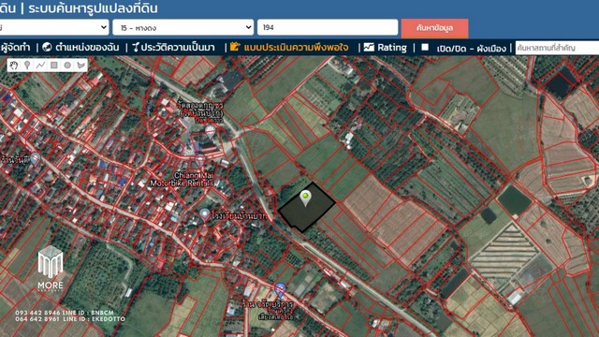Select the rectangle drawing tool
The height and width of the screenshot is (337, 599).
point(54,66)
